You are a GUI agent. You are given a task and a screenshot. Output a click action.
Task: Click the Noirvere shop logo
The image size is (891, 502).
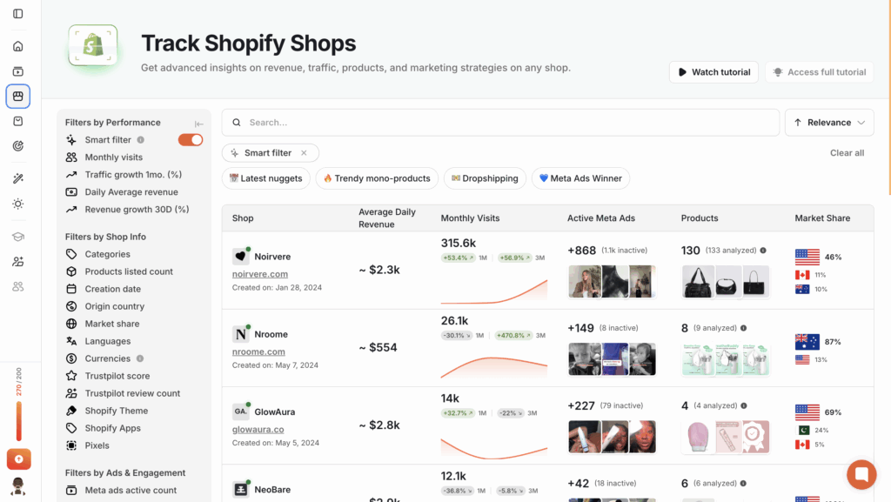click(x=241, y=256)
